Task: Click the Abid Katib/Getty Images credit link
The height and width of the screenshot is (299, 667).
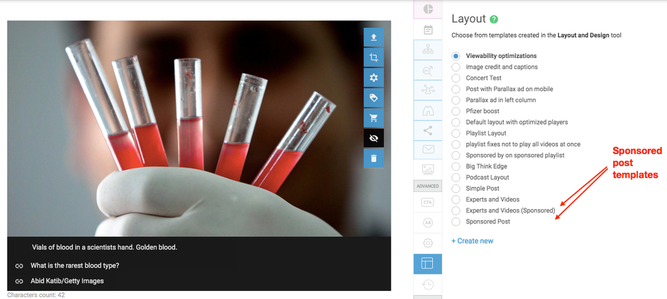Action: coord(67,281)
